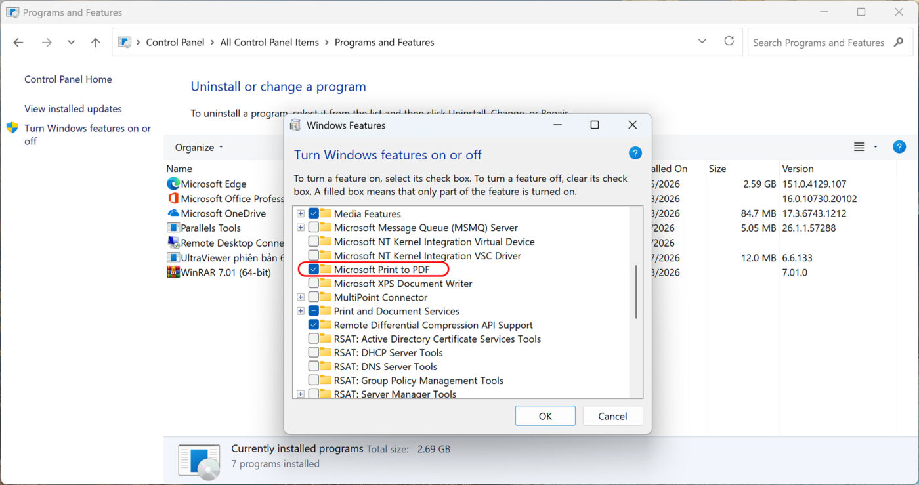Screen dimensions: 919x485
Task: Check RSAT: Active Directory Certificate Services Tools
Action: (314, 339)
